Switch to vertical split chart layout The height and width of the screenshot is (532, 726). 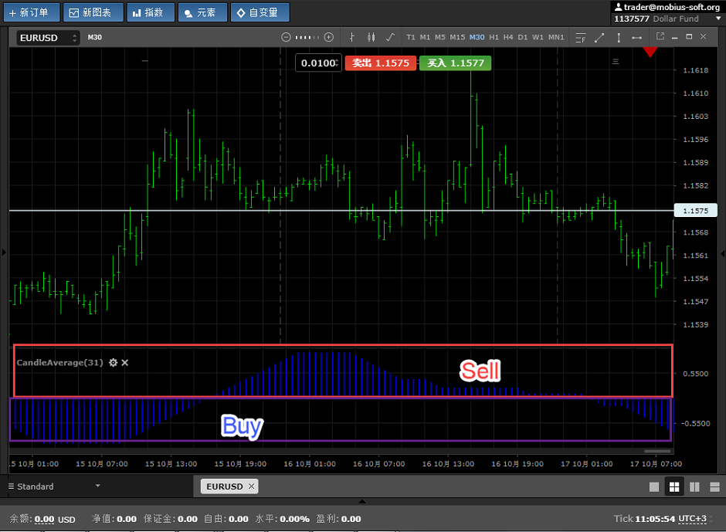click(694, 486)
